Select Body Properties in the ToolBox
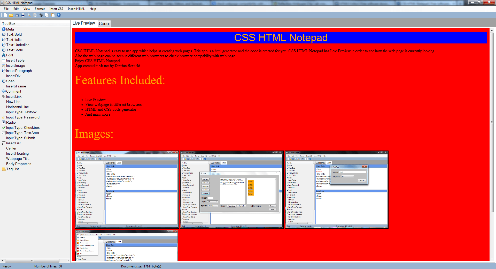Viewport: 496px width, 269px height. (x=18, y=164)
